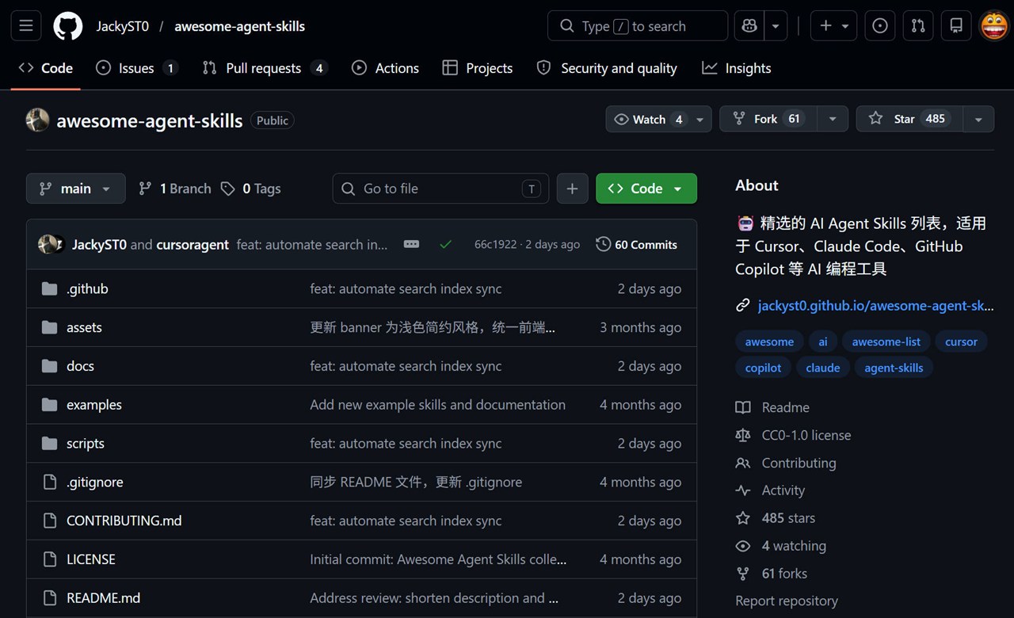
Task: Open the issues inbox icon in header
Action: (x=880, y=26)
